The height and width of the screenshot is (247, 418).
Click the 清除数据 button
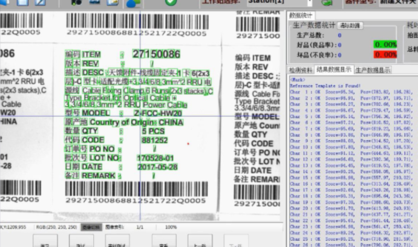pyautogui.click(x=350, y=26)
